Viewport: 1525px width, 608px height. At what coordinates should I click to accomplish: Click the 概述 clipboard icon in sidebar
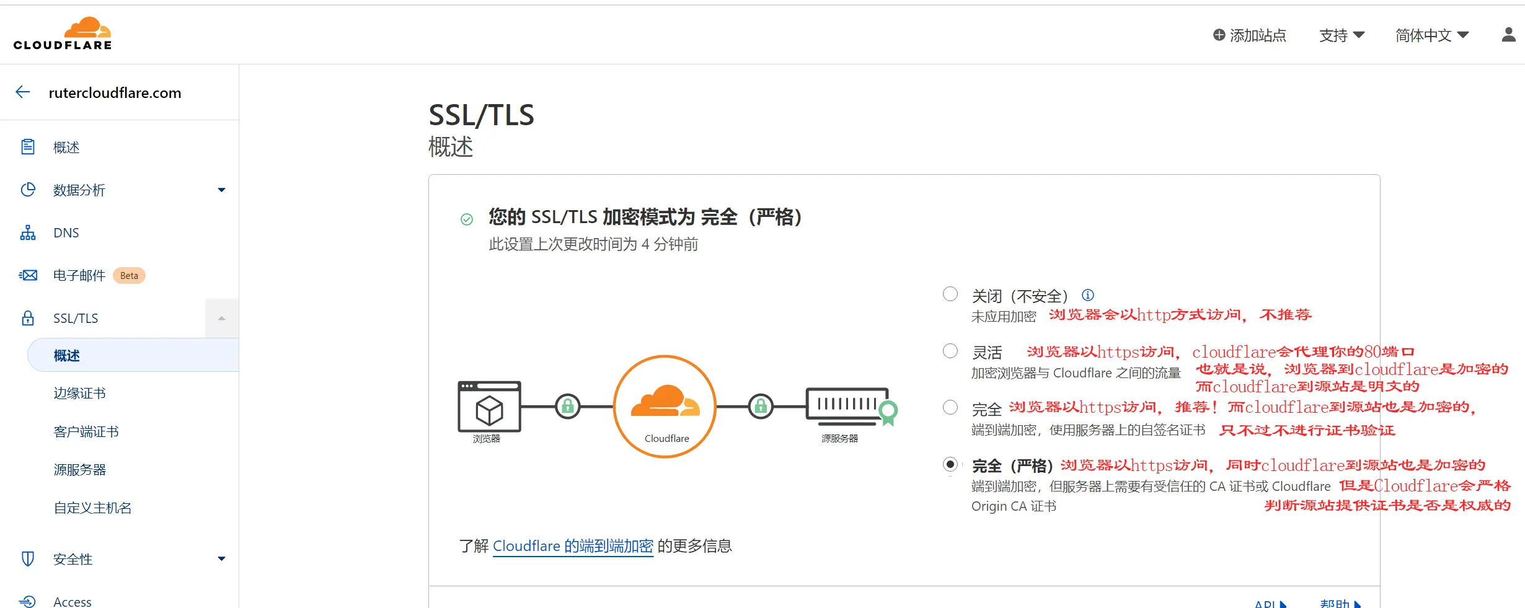(x=28, y=147)
